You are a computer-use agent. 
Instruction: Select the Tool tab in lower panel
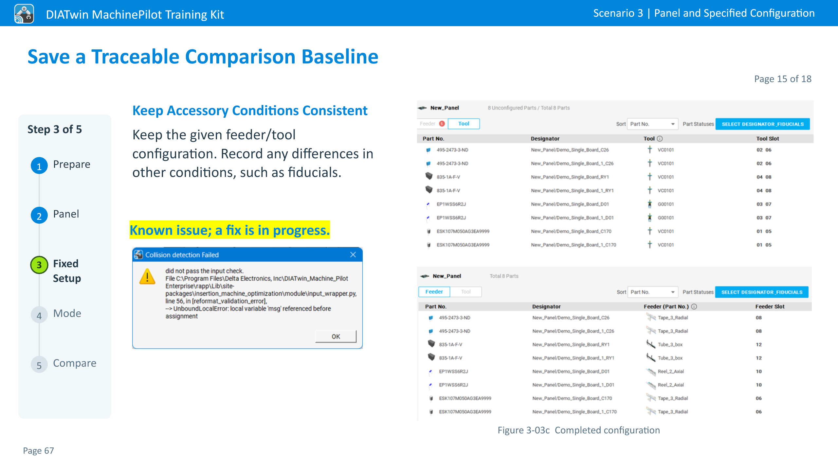(x=465, y=291)
